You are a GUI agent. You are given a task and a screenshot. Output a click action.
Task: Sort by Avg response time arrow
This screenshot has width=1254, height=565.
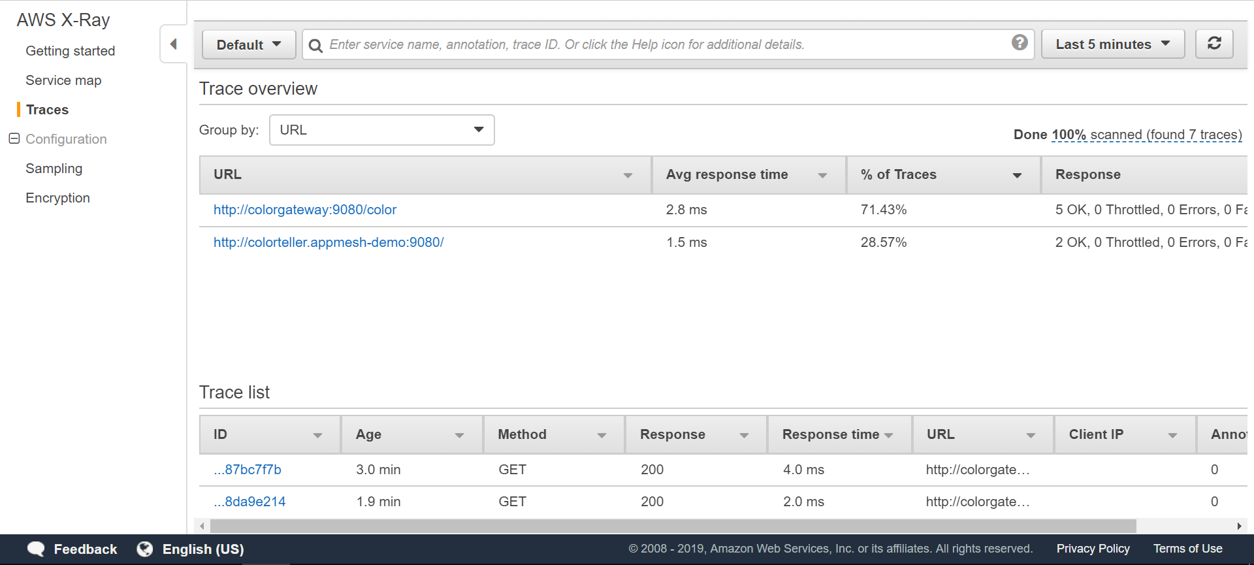pyautogui.click(x=822, y=175)
